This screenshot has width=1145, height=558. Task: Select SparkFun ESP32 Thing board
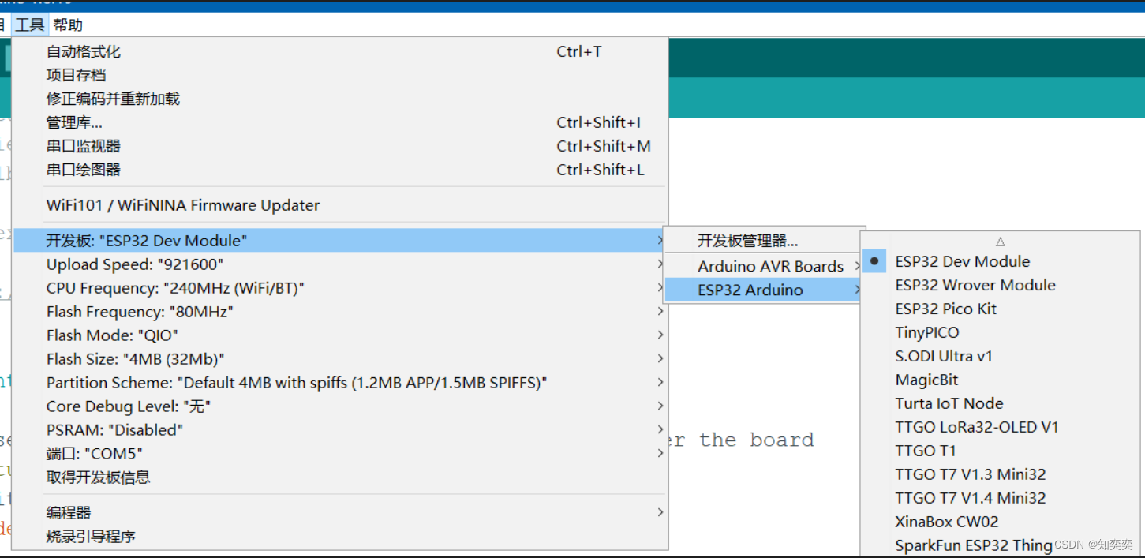1000,545
